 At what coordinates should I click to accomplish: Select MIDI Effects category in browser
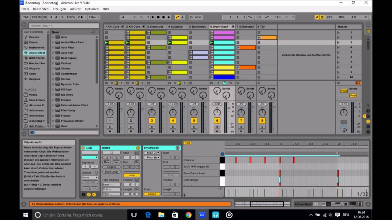36,58
